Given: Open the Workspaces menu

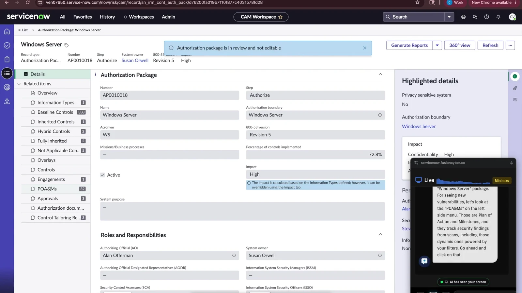Looking at the screenshot, I should [139, 17].
